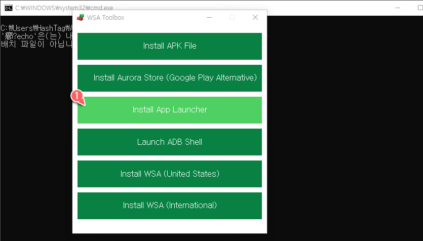Click the cmd.exe window title text
The width and height of the screenshot is (423, 241).
coord(64,8)
